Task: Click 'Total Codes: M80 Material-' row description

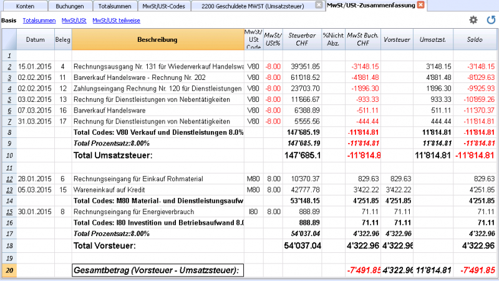Action: pyautogui.click(x=158, y=200)
